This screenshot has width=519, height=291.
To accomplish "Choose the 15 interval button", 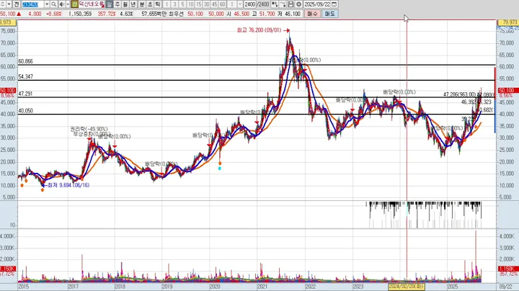I will pyautogui.click(x=199, y=4).
